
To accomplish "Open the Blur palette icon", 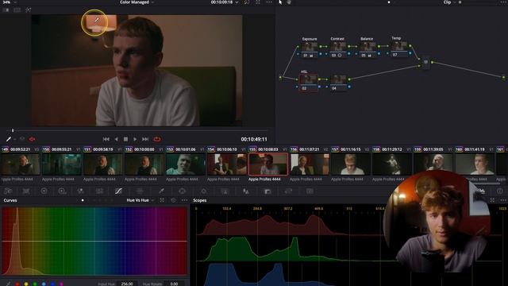I will click(246, 191).
